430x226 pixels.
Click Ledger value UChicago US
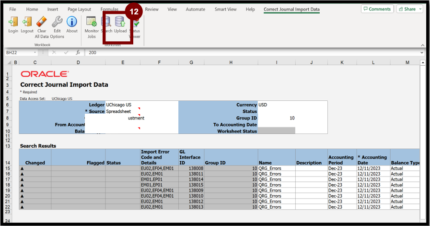click(118, 105)
